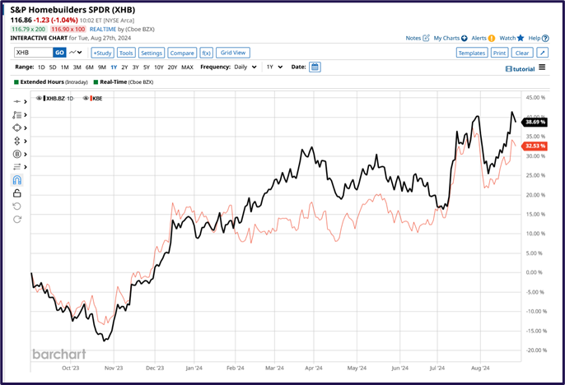Click the XHB symbol input field
The image size is (565, 385).
[x=34, y=53]
